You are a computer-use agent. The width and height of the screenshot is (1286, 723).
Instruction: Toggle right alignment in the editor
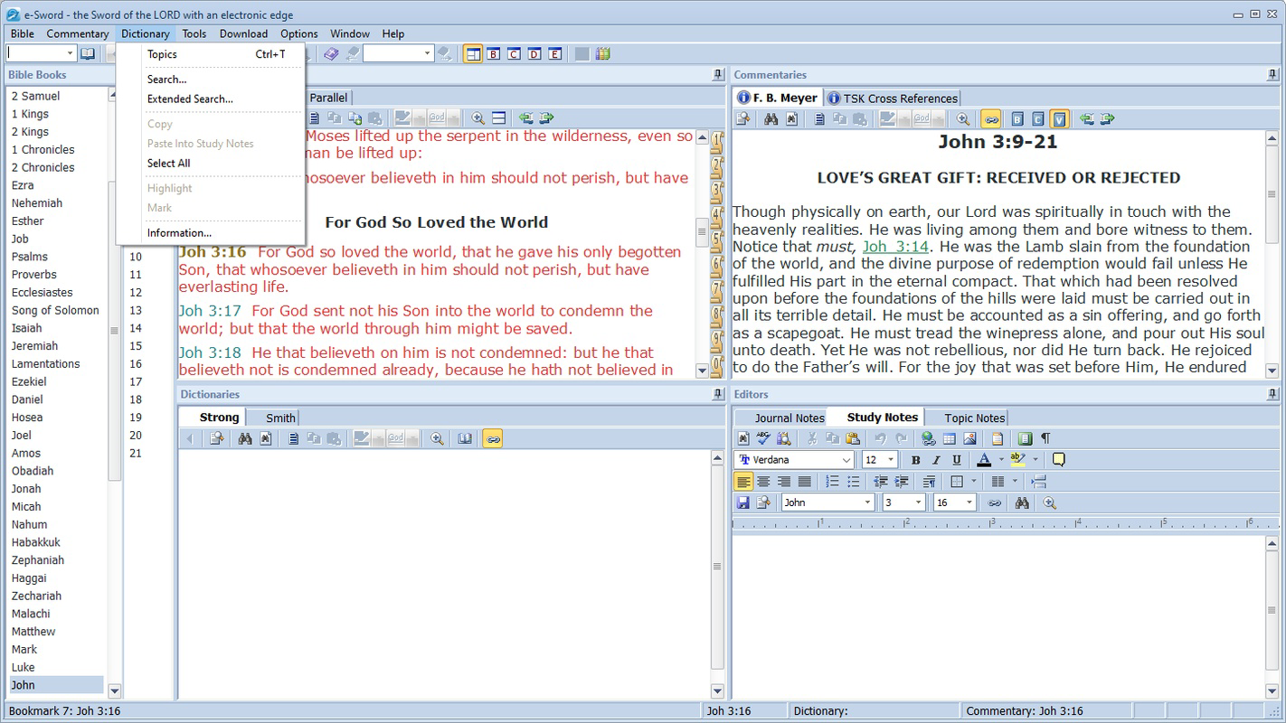(x=784, y=482)
